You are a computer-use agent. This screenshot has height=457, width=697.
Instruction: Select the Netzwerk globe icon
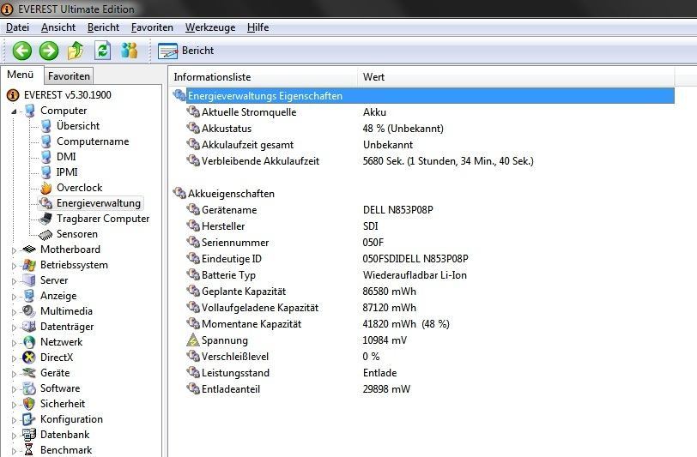(x=29, y=342)
